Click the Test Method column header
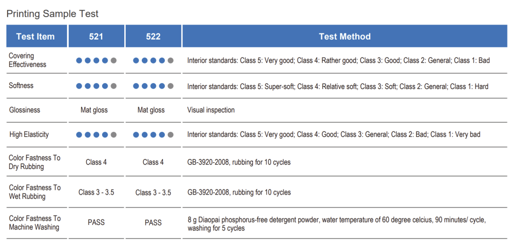 [345, 36]
